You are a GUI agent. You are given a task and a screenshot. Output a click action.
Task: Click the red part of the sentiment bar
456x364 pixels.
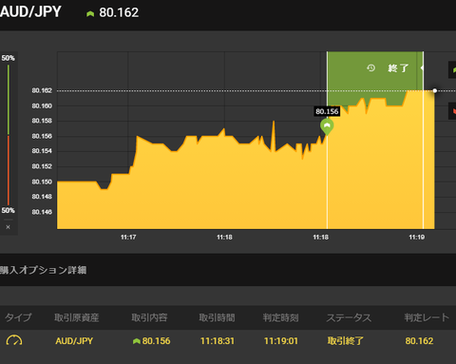[x=9, y=170]
